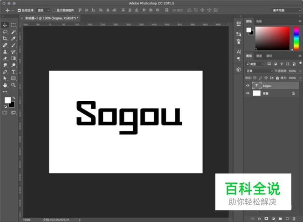Viewport: 303px width, 222px height.
Task: Open the Edit Toolbar three-dots button
Action: [5, 92]
